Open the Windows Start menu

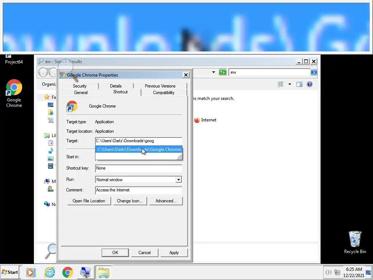[x=10, y=272]
